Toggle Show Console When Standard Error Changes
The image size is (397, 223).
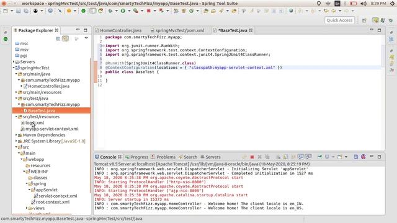pyautogui.click(x=308, y=157)
